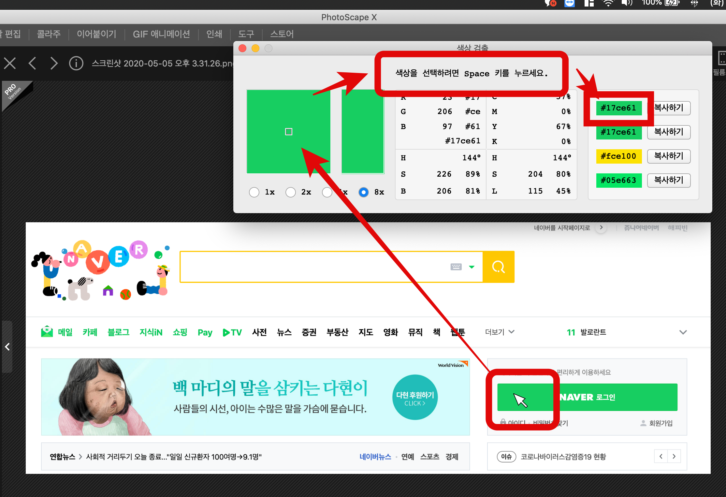Open the 인쇄 tab
The width and height of the screenshot is (726, 497).
coord(214,34)
